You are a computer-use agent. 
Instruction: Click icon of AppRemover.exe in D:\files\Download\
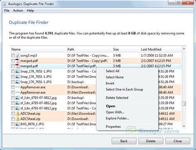pos(17,92)
